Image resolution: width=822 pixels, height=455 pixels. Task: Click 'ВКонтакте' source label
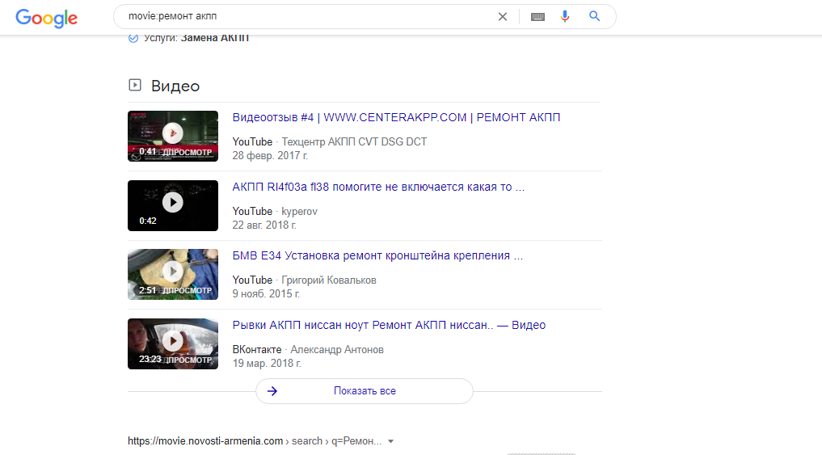(x=257, y=350)
